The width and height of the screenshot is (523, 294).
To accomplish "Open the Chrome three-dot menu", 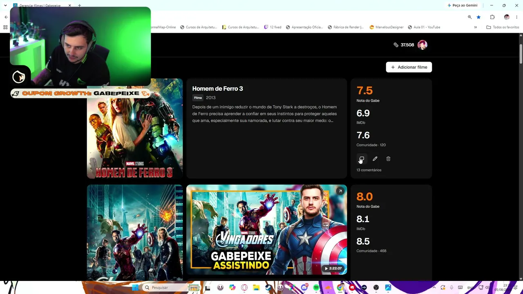I will [x=517, y=17].
